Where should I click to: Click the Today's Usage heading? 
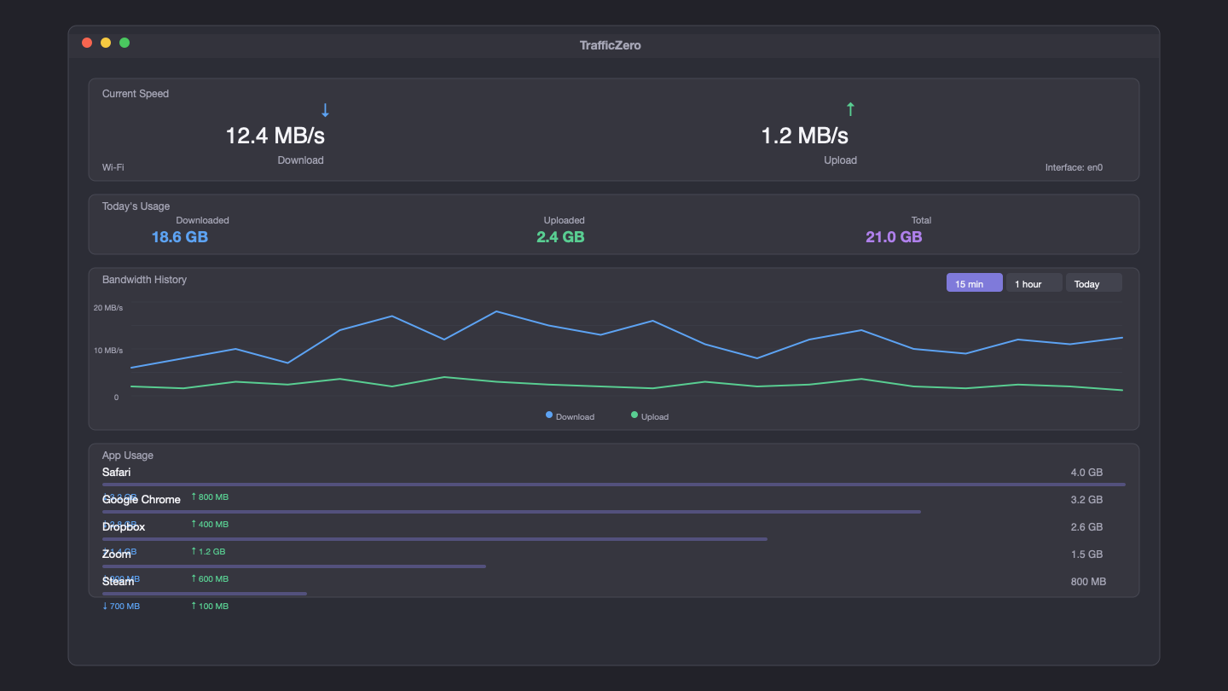click(x=136, y=206)
